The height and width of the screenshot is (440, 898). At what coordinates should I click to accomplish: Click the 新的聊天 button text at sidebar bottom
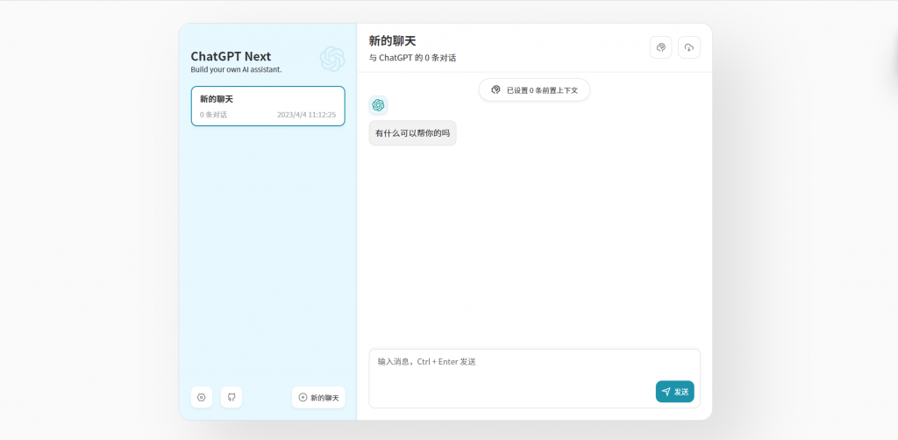(x=324, y=397)
